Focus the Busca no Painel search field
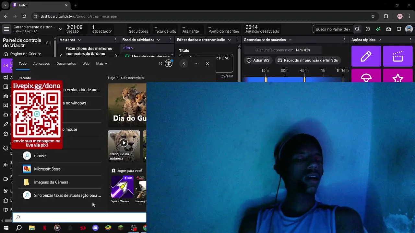 (x=333, y=29)
